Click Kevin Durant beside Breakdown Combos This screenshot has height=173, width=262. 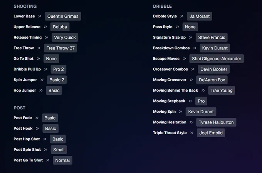pyautogui.click(x=215, y=48)
